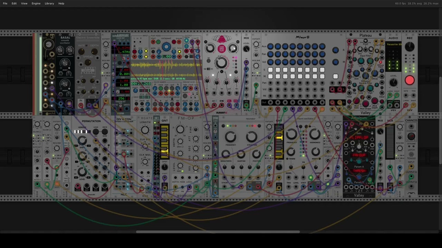The width and height of the screenshot is (442, 248).
Task: Open the Library menu
Action: coord(49,3)
